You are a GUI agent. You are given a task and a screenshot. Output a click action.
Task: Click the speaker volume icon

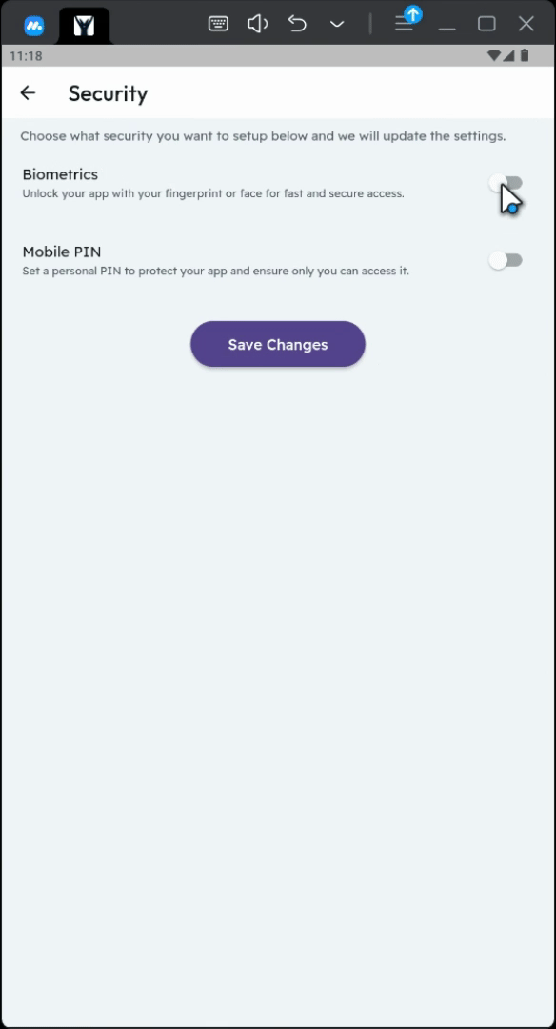point(258,24)
